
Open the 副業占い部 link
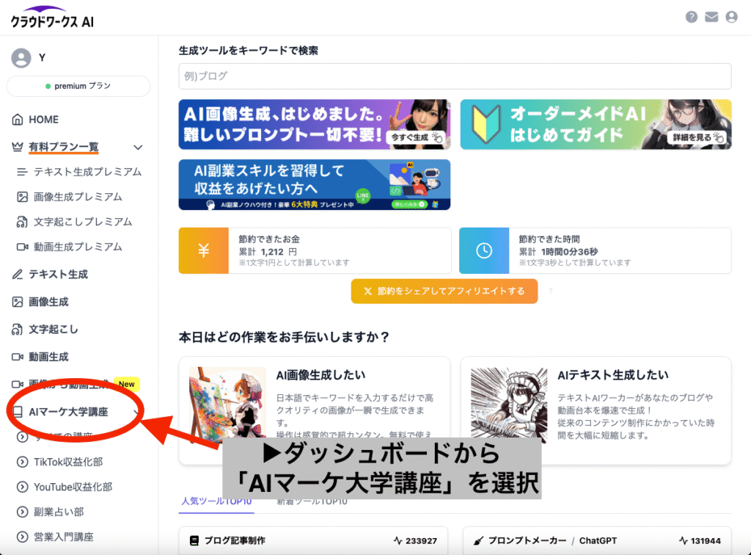(x=59, y=512)
